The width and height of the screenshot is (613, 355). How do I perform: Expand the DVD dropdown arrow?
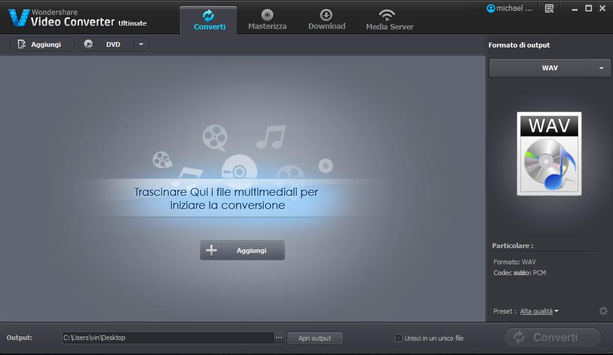[x=141, y=44]
